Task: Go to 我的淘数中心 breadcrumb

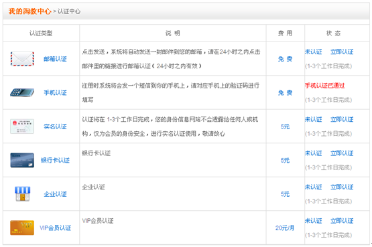Action: [x=30, y=11]
